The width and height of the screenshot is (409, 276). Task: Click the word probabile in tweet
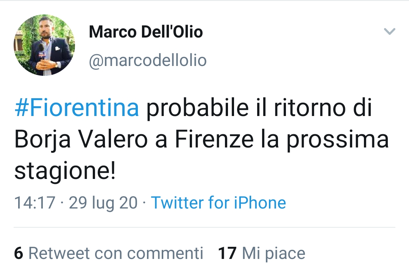[197, 108]
